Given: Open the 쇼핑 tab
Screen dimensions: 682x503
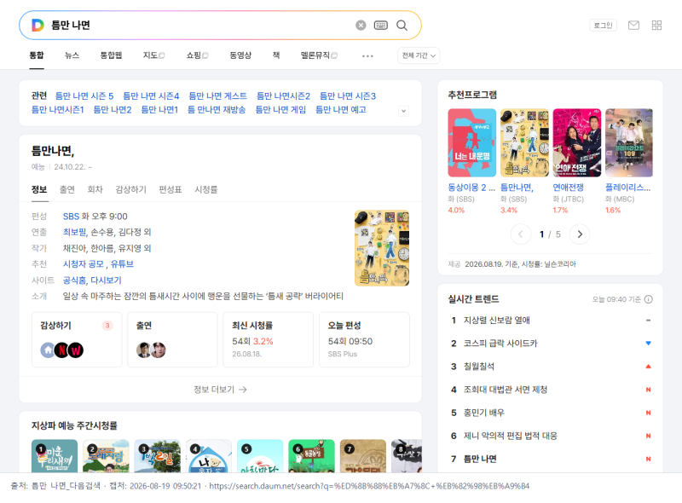Looking at the screenshot, I should (197, 55).
